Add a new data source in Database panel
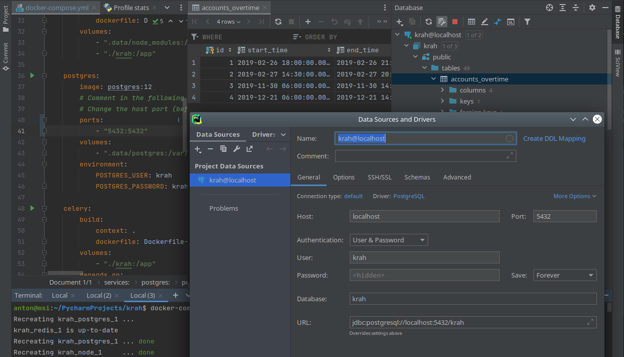The image size is (624, 357). click(x=400, y=22)
